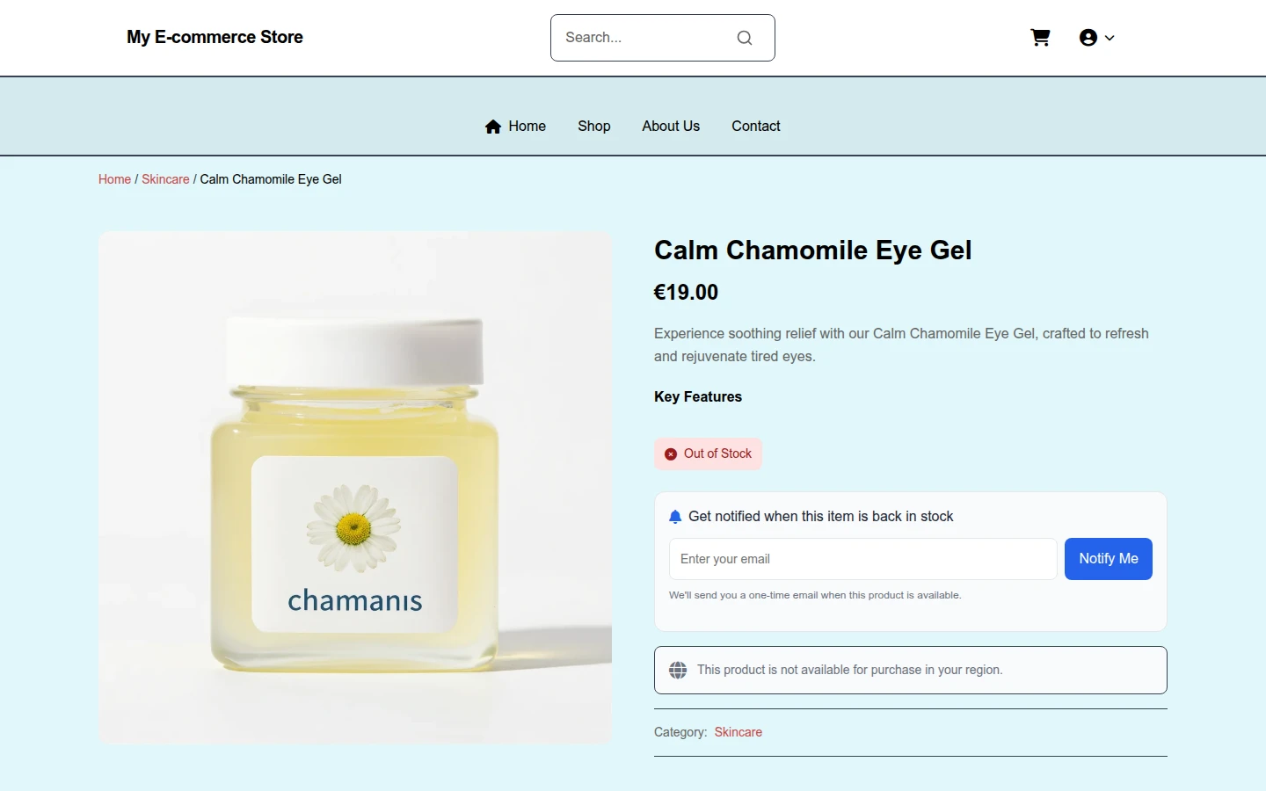Click the blue notification bell icon
Viewport: 1266px width, 791px height.
tap(675, 517)
